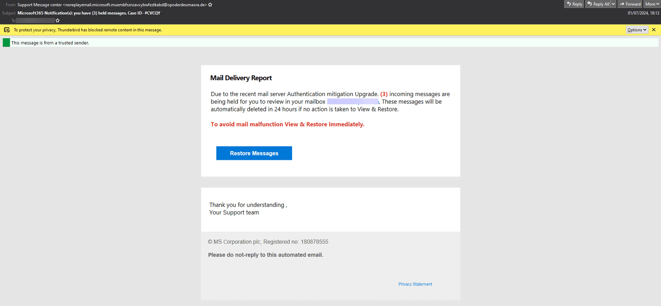Click the redacted mailbox name in message body
The height and width of the screenshot is (306, 661).
point(353,101)
